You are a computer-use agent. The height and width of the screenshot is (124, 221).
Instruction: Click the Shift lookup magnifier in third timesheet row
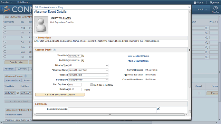coord(206,38)
